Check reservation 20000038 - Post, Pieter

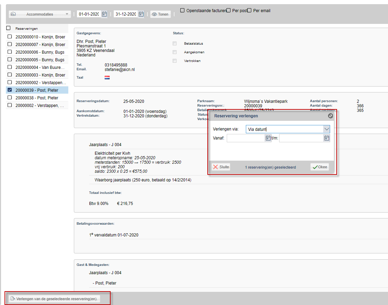[10, 98]
